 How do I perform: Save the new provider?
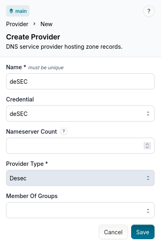click(x=143, y=232)
